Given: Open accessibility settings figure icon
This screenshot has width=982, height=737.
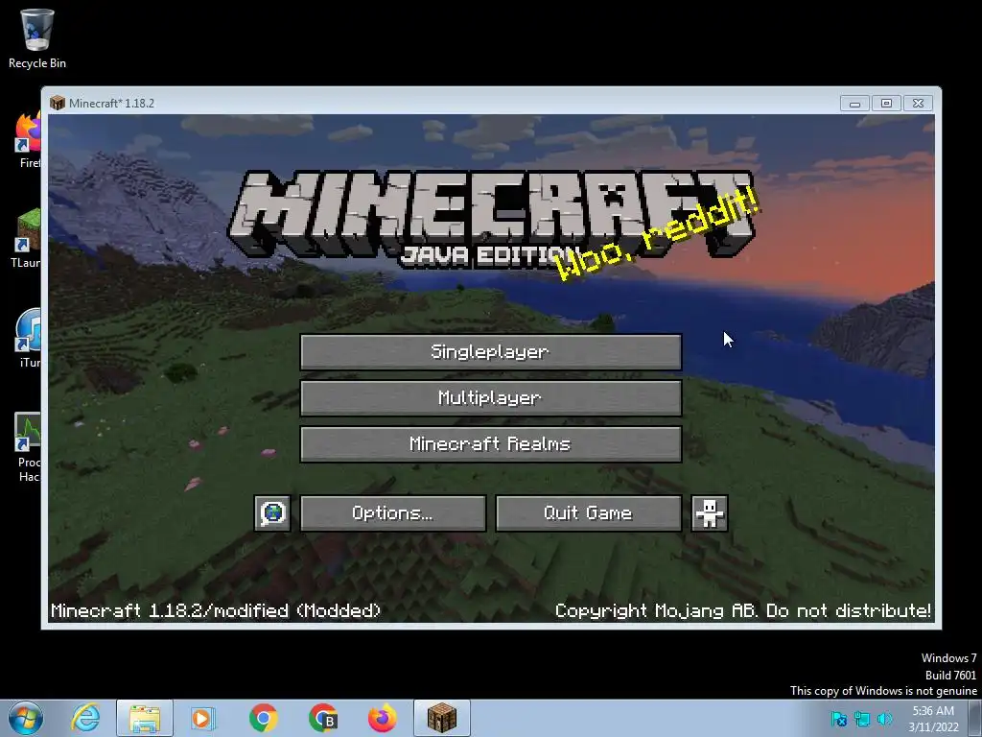Looking at the screenshot, I should (x=709, y=513).
